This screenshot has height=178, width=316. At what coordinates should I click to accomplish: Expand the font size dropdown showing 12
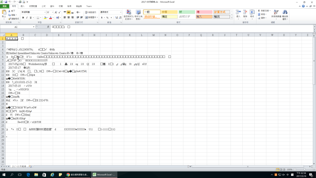52,12
